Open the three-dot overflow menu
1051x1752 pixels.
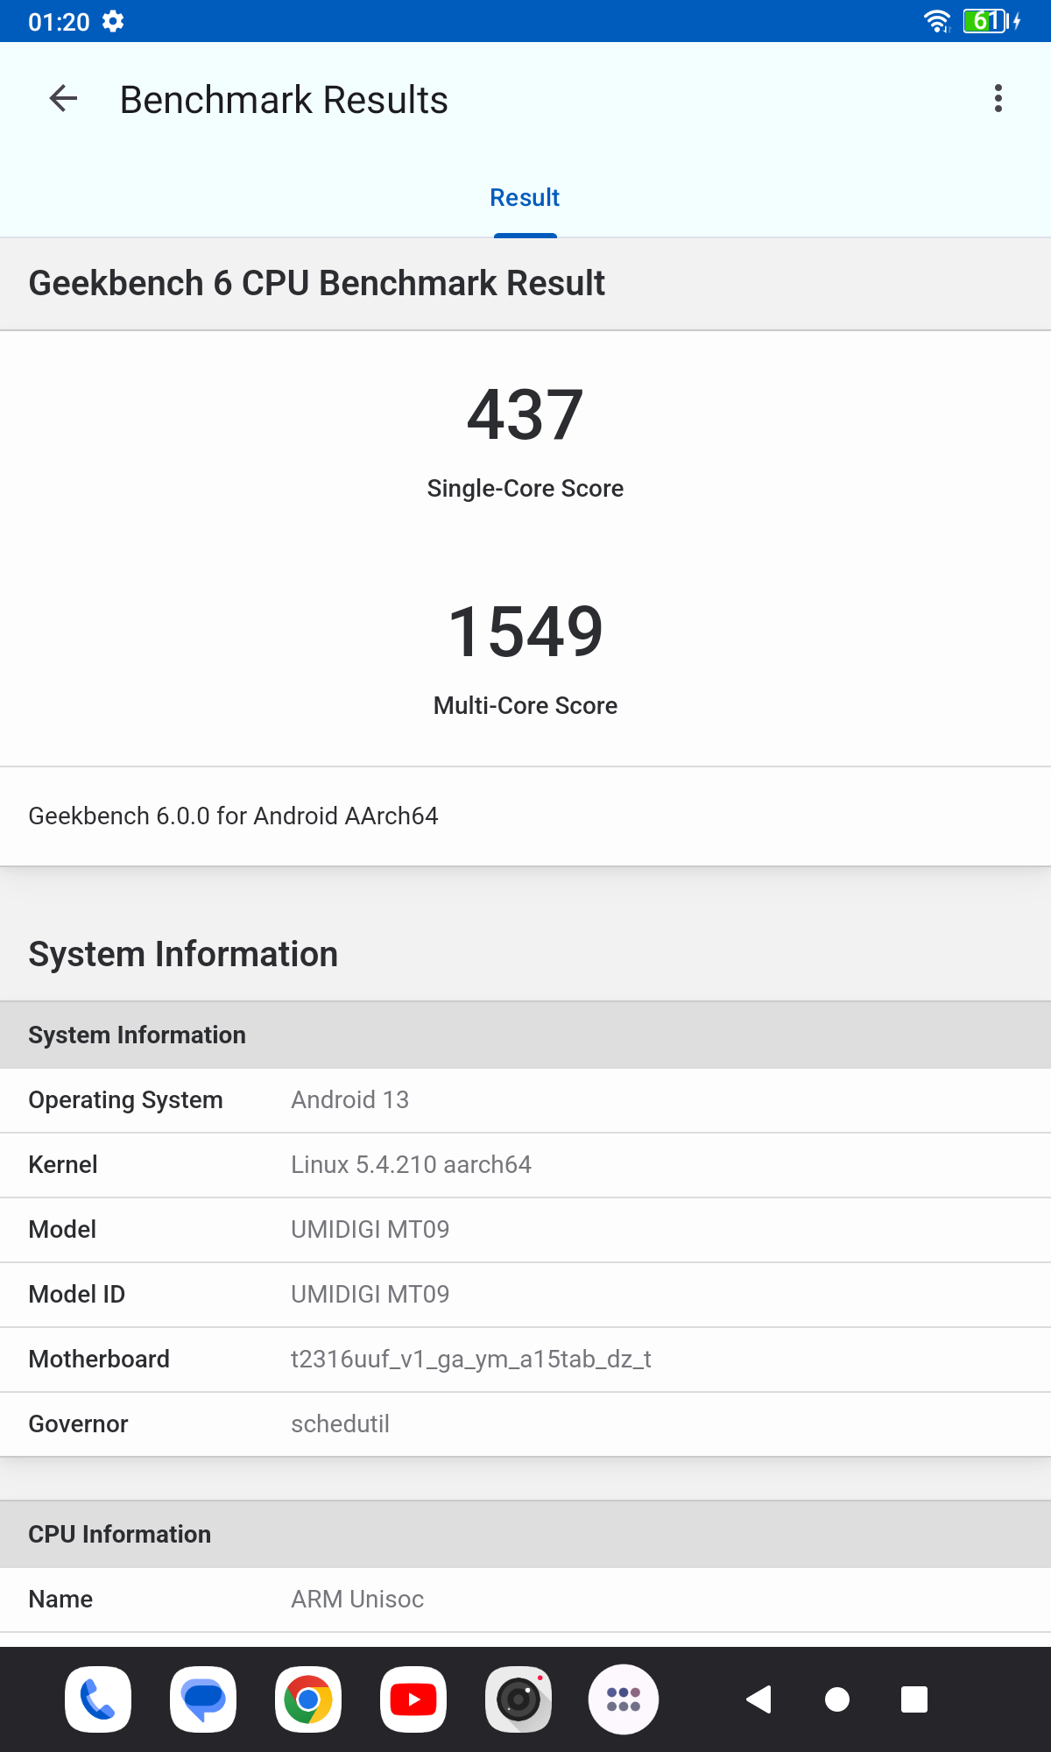(x=998, y=99)
